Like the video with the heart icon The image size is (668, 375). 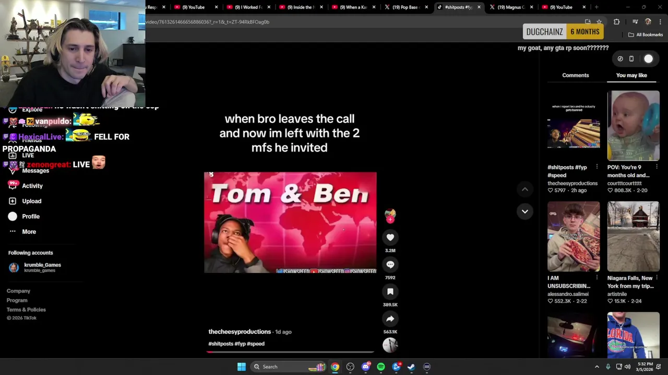[390, 238]
